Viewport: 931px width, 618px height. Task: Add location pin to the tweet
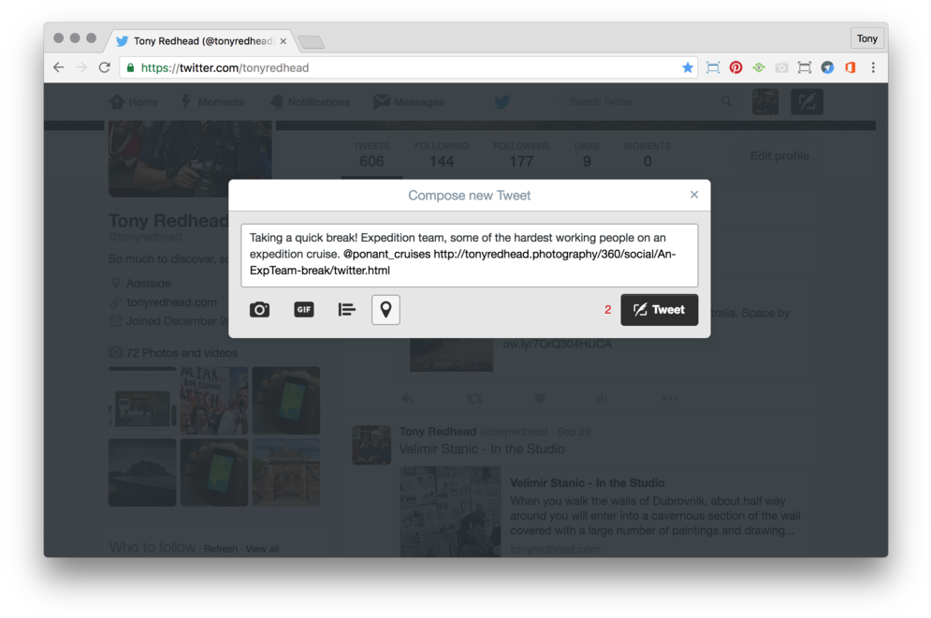coord(385,310)
